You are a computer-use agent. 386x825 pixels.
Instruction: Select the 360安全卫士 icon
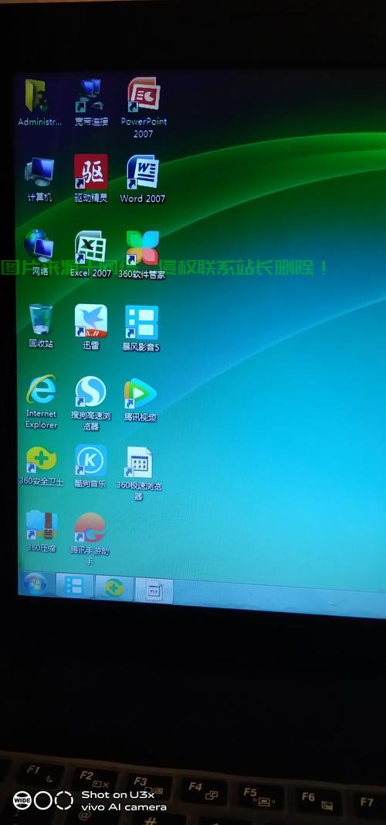click(42, 460)
